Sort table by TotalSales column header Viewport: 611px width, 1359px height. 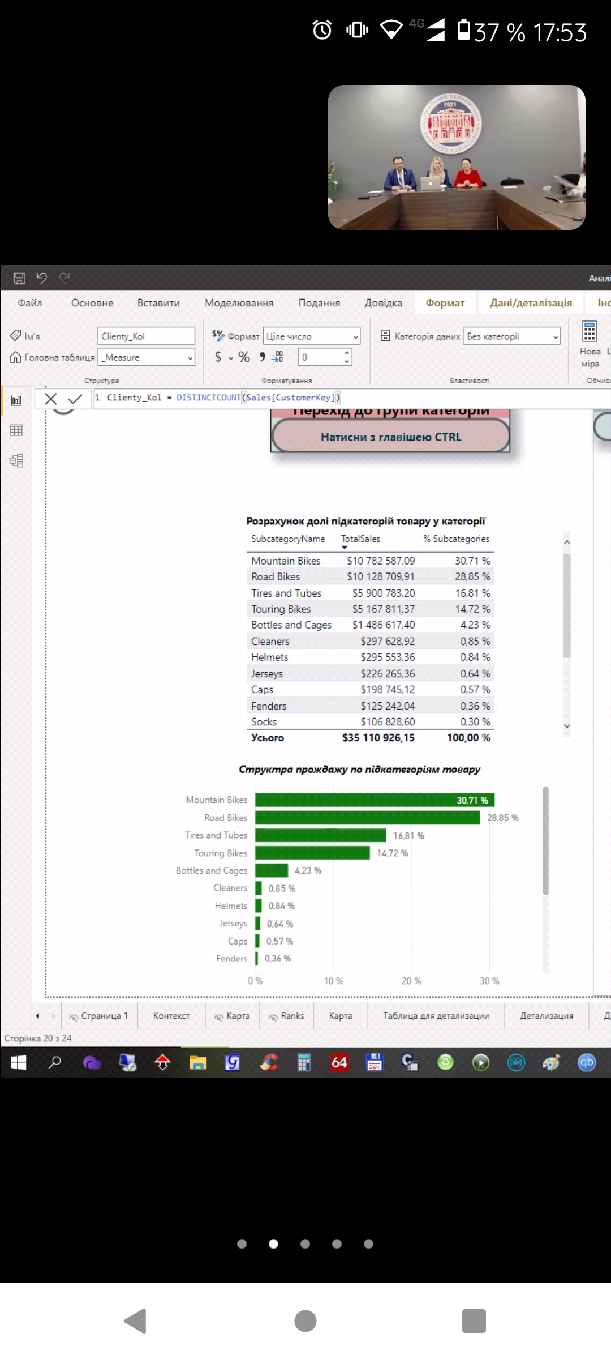pos(360,539)
